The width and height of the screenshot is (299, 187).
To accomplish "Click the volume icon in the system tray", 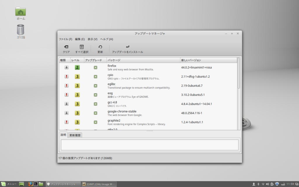I will [267, 184].
